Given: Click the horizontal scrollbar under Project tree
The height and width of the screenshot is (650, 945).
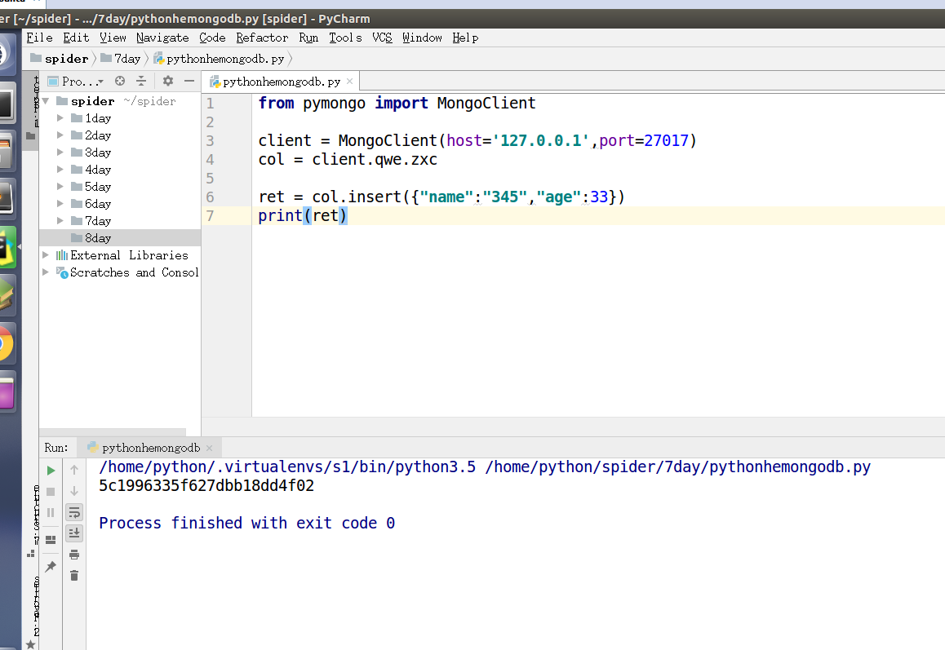Looking at the screenshot, I should (x=113, y=432).
